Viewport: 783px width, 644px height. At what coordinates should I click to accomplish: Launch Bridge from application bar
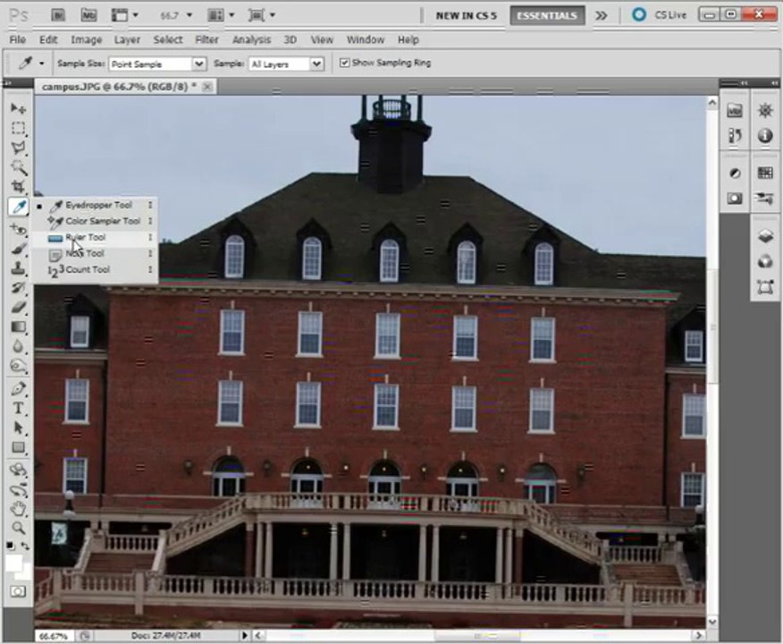pyautogui.click(x=58, y=15)
